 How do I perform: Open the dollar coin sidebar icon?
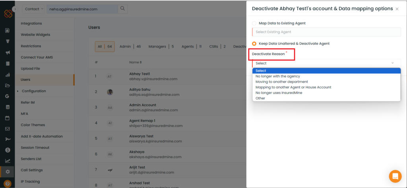click(x=8, y=150)
